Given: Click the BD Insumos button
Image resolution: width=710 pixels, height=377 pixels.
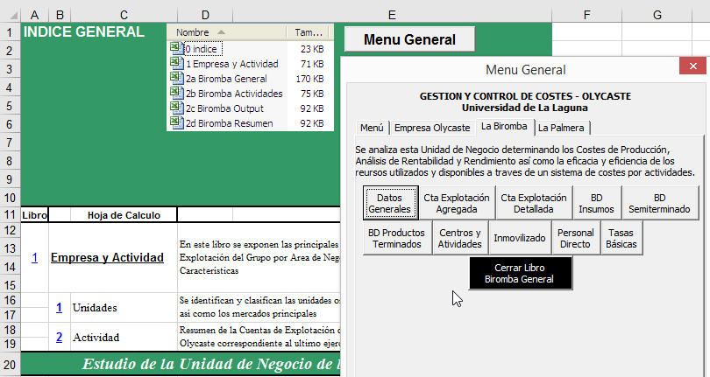Looking at the screenshot, I should [x=596, y=203].
